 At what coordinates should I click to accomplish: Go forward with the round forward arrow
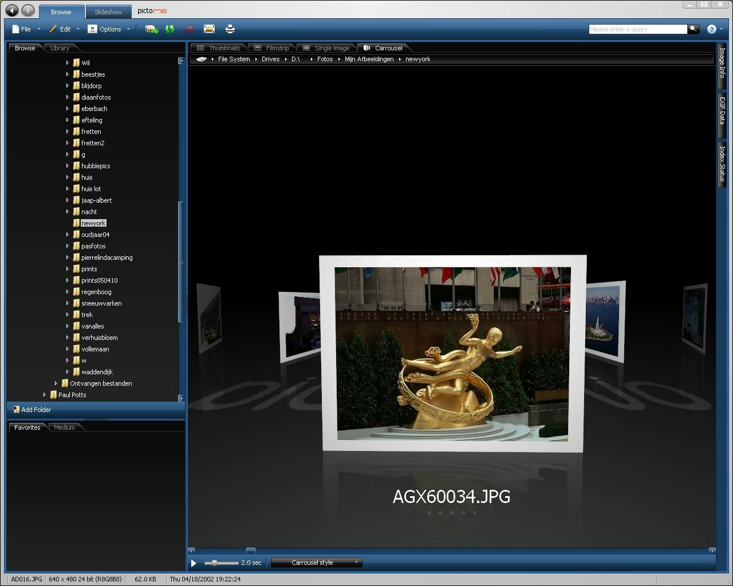point(28,11)
